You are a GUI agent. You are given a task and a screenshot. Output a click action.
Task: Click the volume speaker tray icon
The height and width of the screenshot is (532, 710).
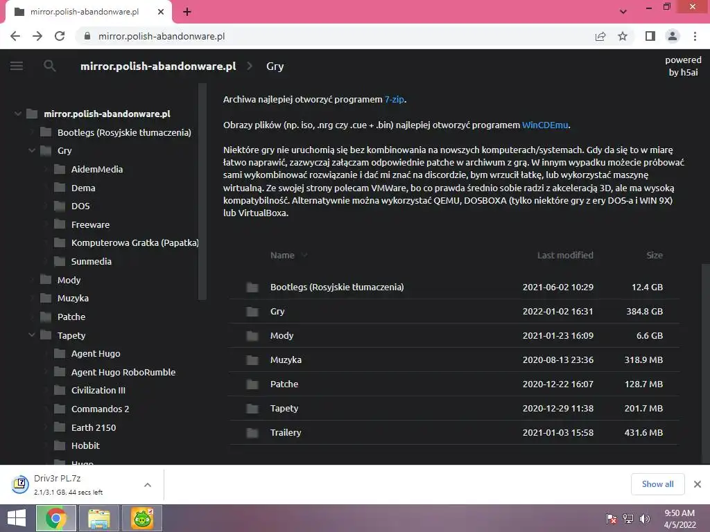tap(645, 519)
